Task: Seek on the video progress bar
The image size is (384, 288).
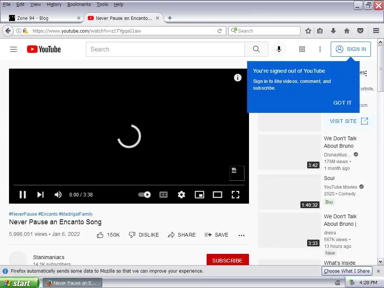Action: [x=129, y=185]
